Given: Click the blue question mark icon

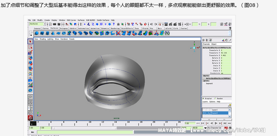Looking at the screenshot, I should 114,24.
